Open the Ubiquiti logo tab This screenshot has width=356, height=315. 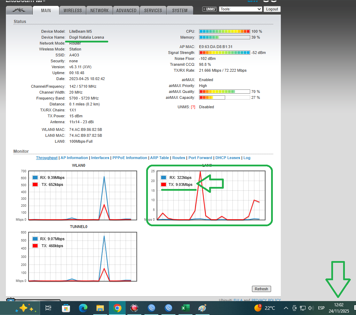coord(19,10)
